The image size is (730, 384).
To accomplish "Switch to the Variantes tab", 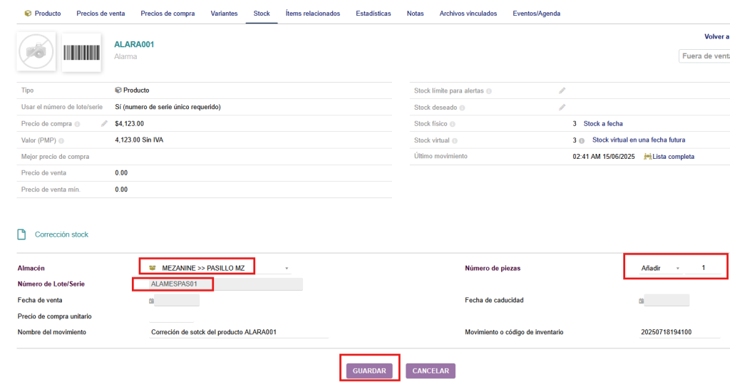I will [224, 14].
